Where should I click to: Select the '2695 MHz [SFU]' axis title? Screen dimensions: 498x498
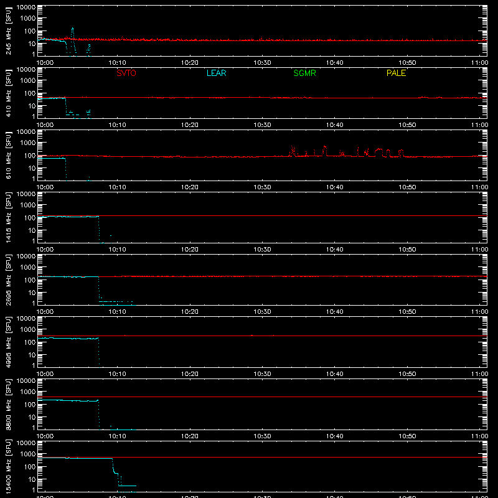pos(9,280)
